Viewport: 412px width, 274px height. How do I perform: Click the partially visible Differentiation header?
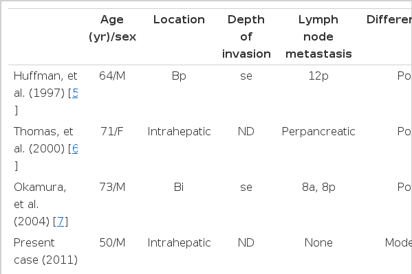[x=389, y=20]
